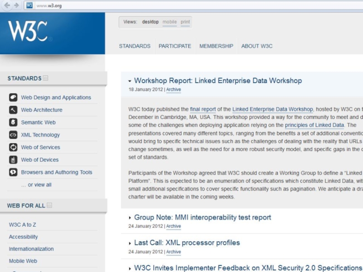Open the Participate menu item
The width and height of the screenshot is (363, 272).
[175, 46]
